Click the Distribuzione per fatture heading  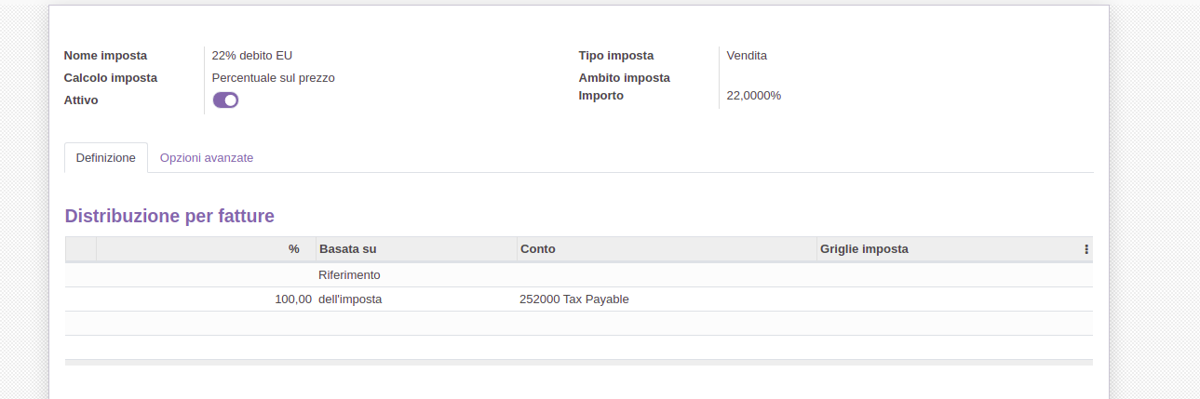click(x=169, y=216)
